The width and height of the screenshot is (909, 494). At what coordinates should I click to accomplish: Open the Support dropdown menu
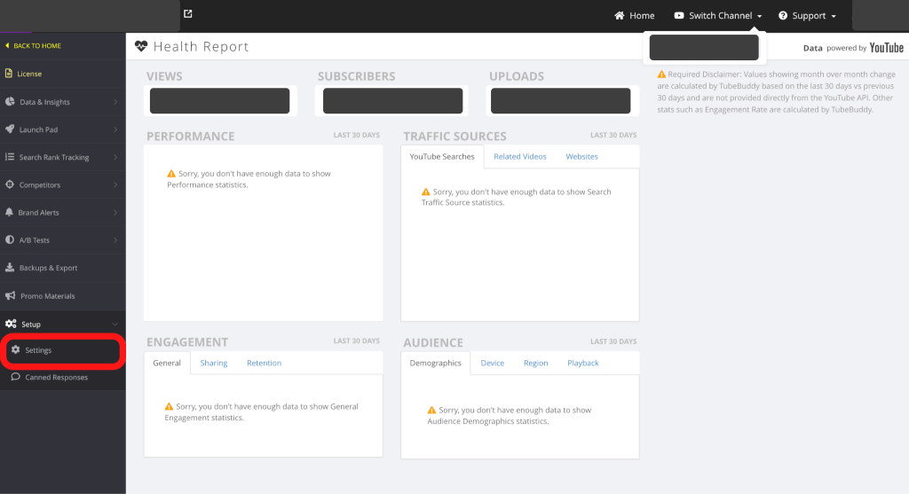807,16
